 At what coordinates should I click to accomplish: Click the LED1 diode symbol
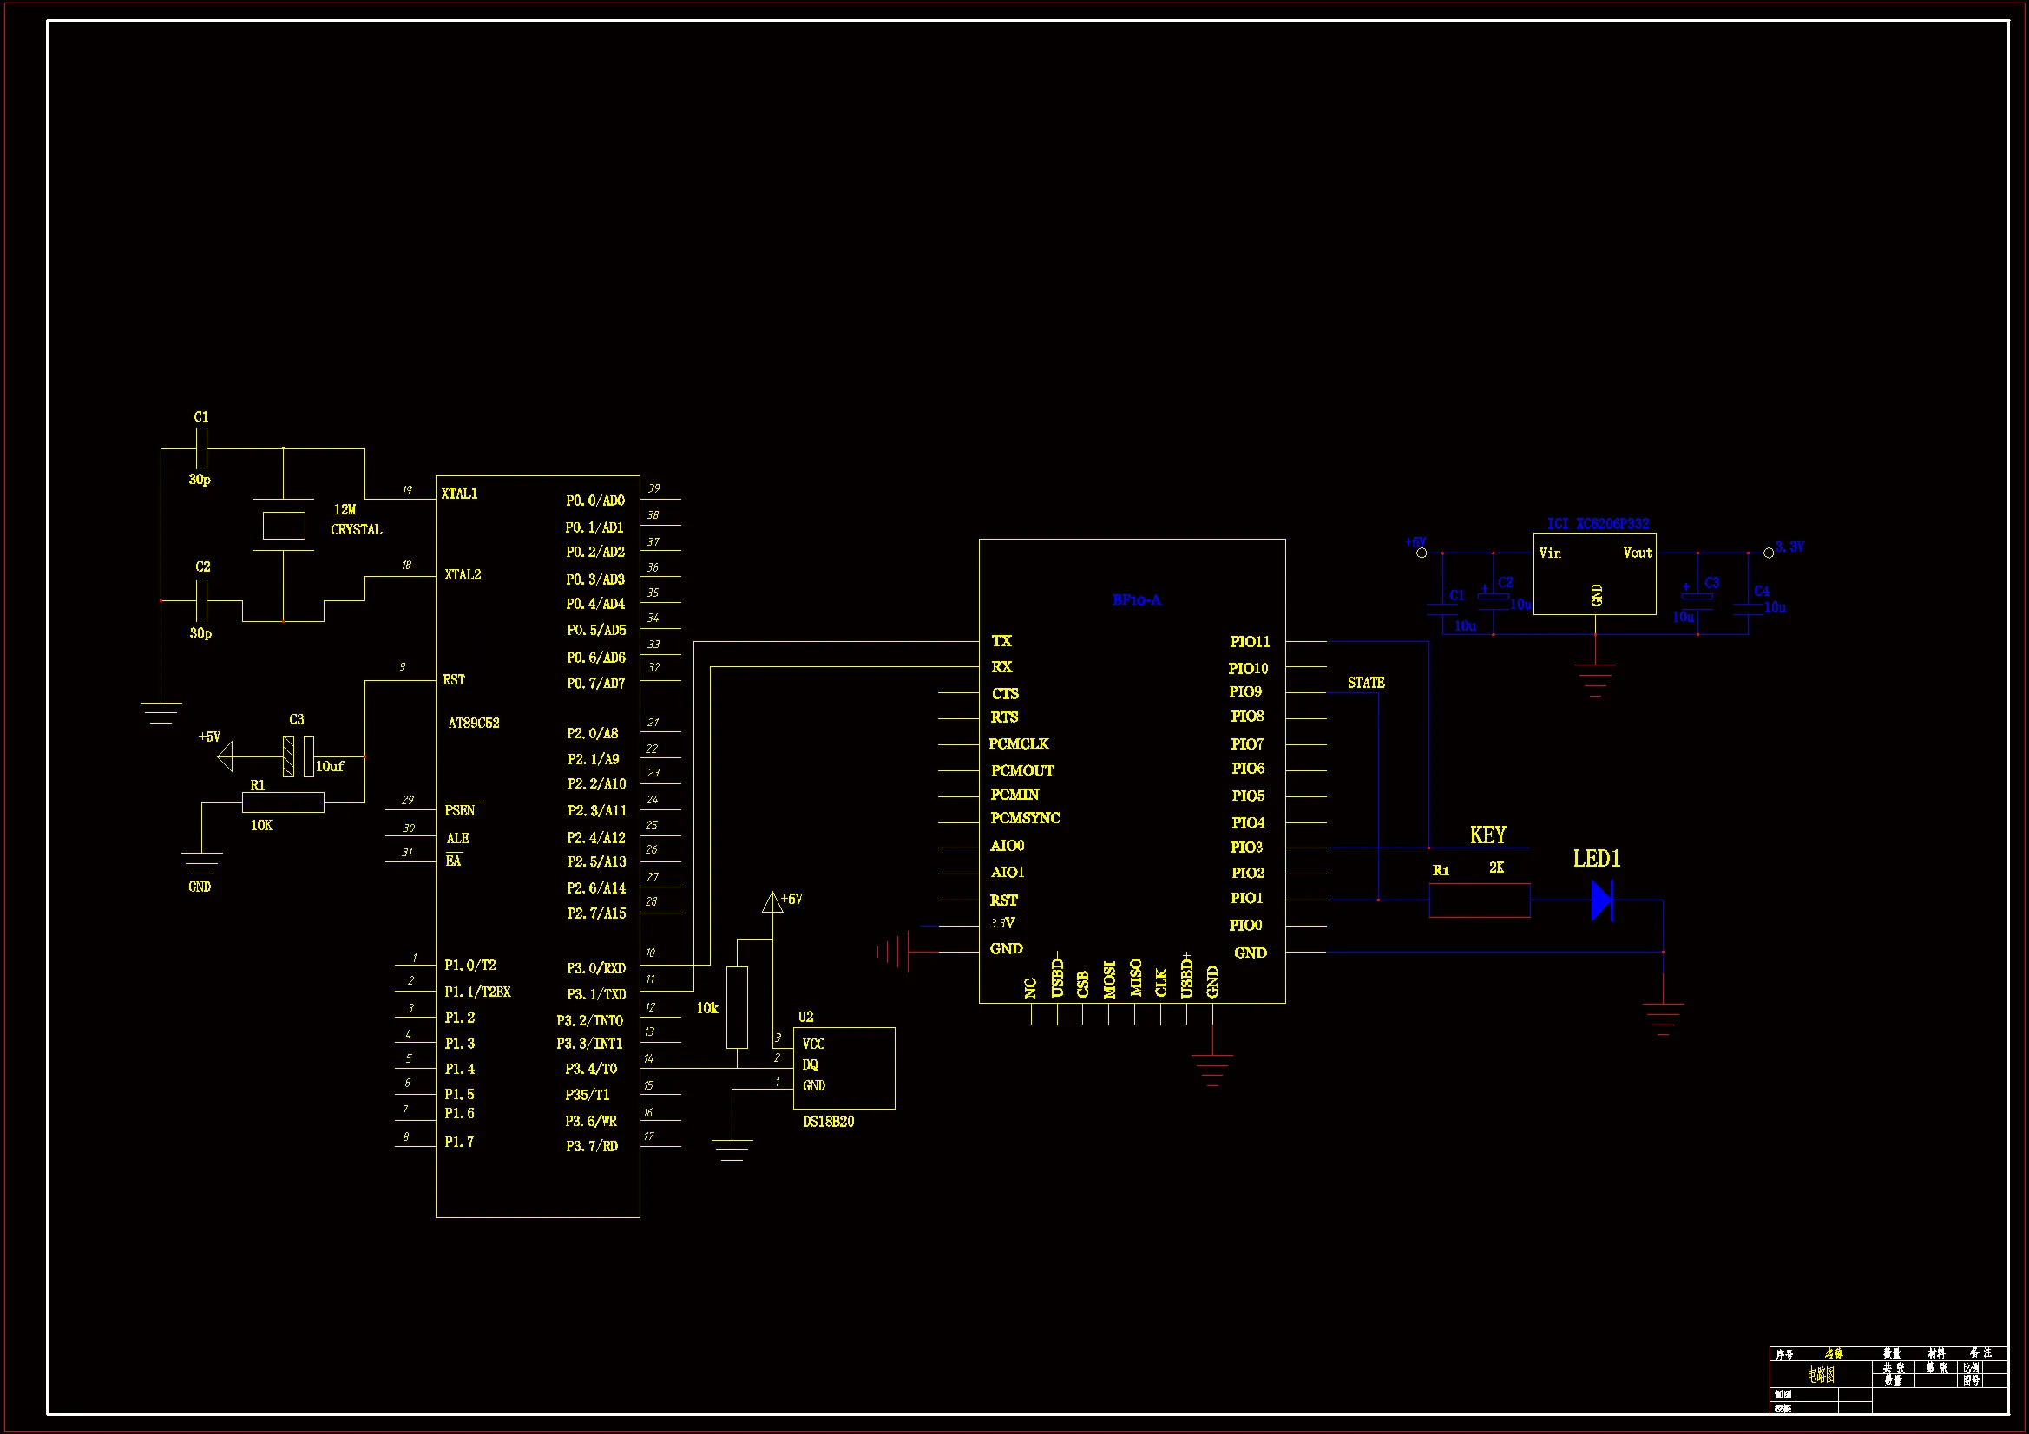coord(1601,900)
